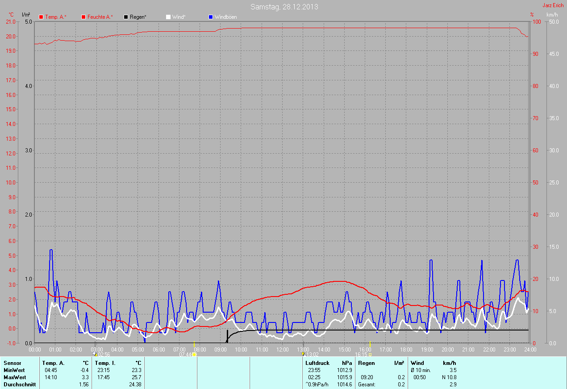Toggle the red Temp. A. legend swatch
Screen dimensions: 567x389
coord(41,17)
